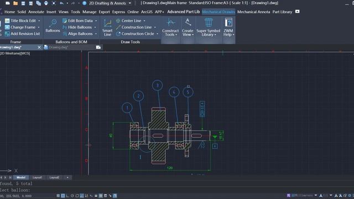This screenshot has height=199, width=354.
Task: Expand the Undo history dropdown arrow
Action: [67, 3]
